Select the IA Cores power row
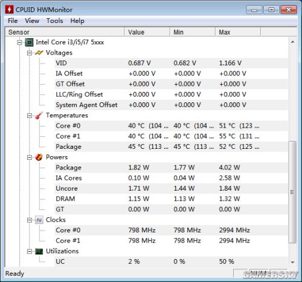The image size is (302, 282). pyautogui.click(x=171, y=178)
